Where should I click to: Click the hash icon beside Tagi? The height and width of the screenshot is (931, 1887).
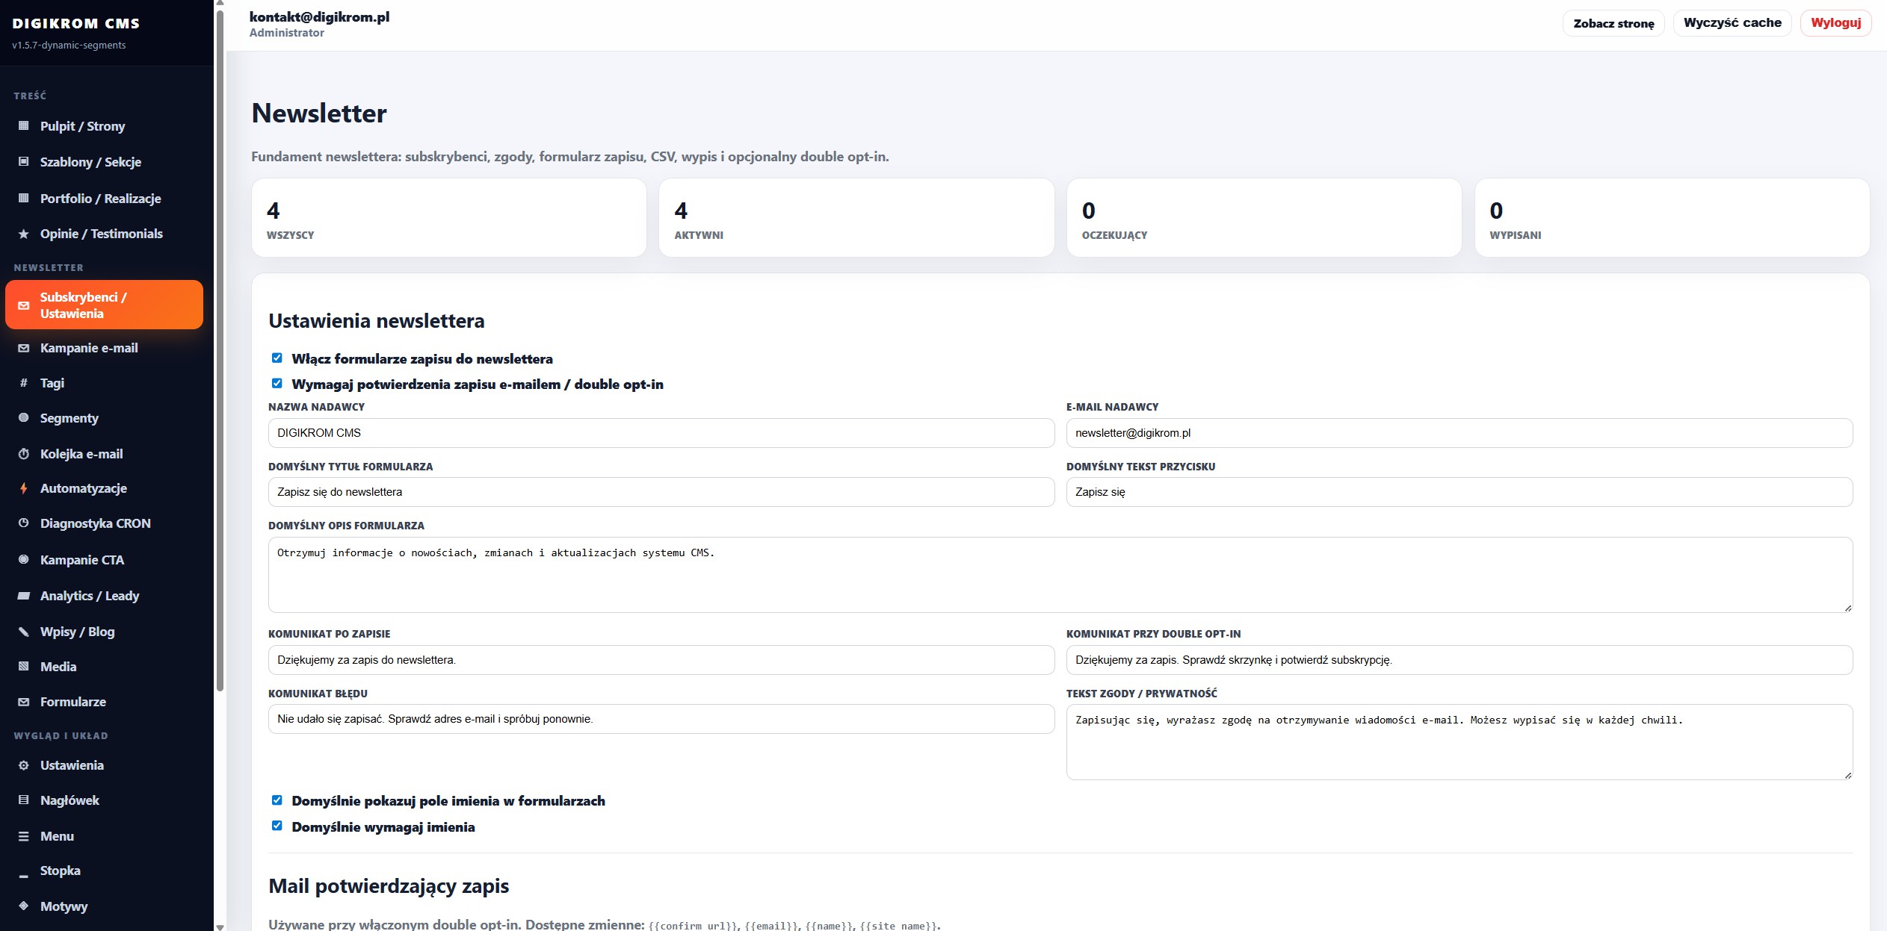[24, 383]
